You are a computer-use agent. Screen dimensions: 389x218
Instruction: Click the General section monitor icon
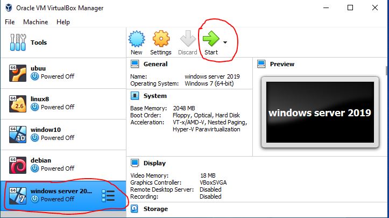pyautogui.click(x=135, y=64)
